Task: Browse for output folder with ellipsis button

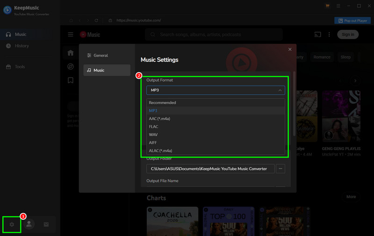Action: pyautogui.click(x=280, y=169)
